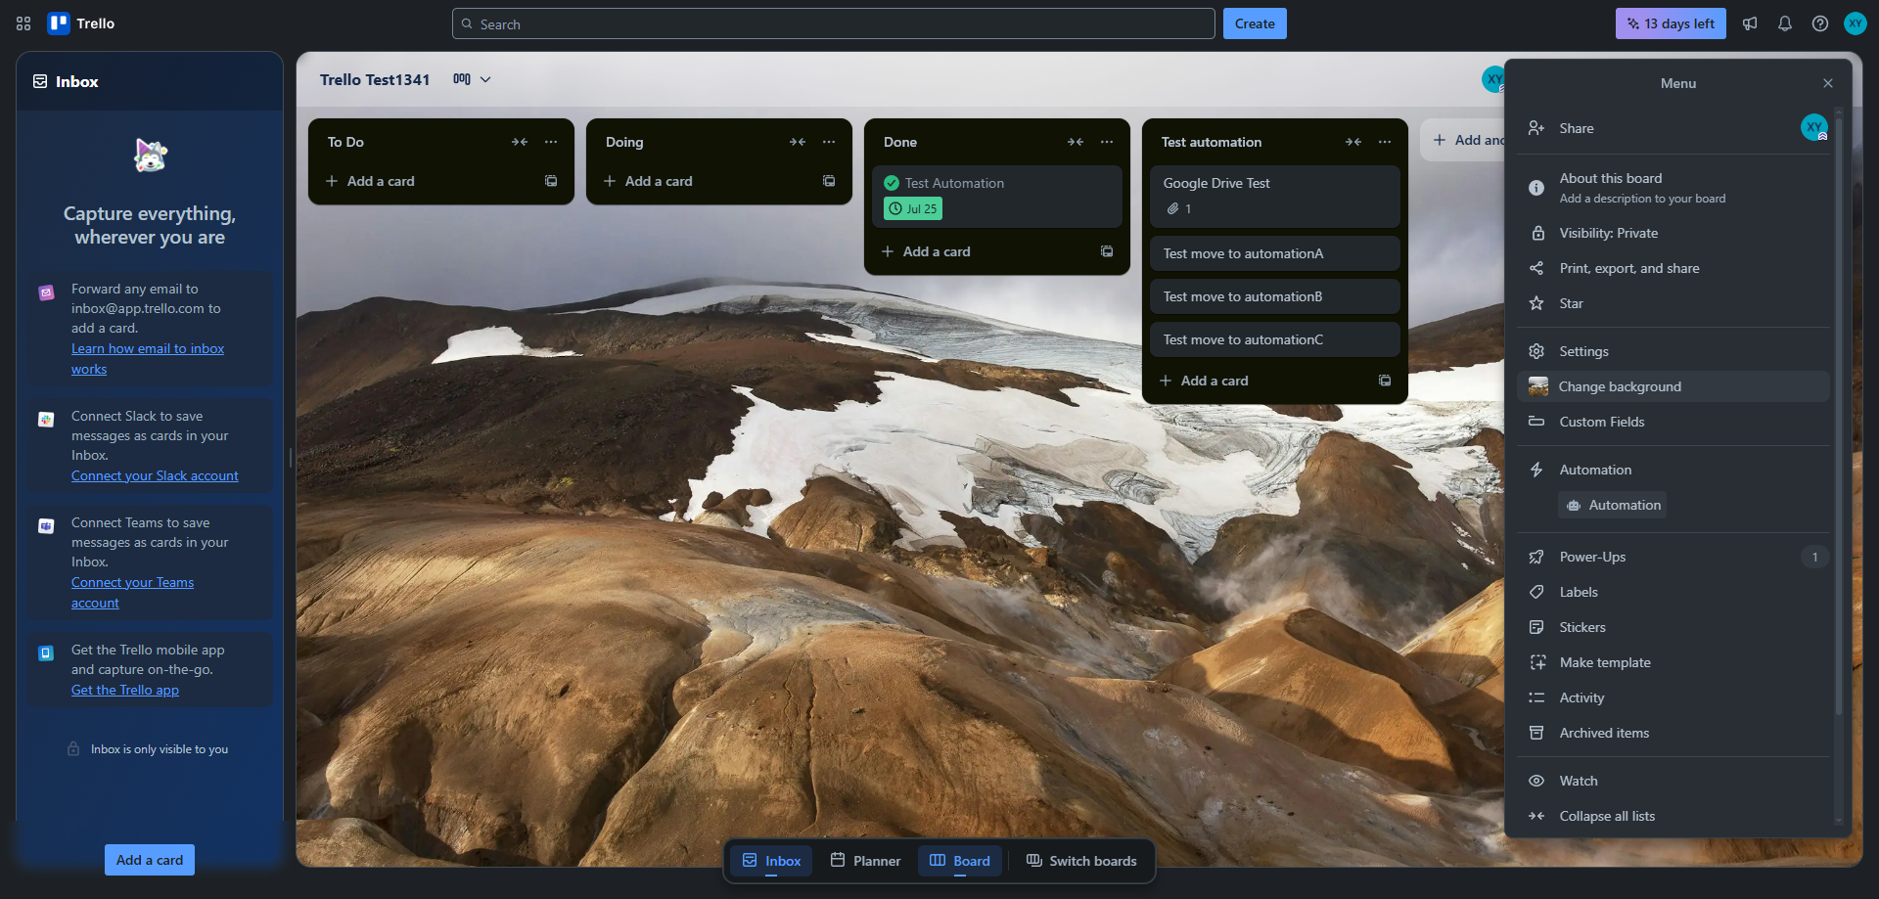
Task: Open Activity in the board menu
Action: point(1673,697)
